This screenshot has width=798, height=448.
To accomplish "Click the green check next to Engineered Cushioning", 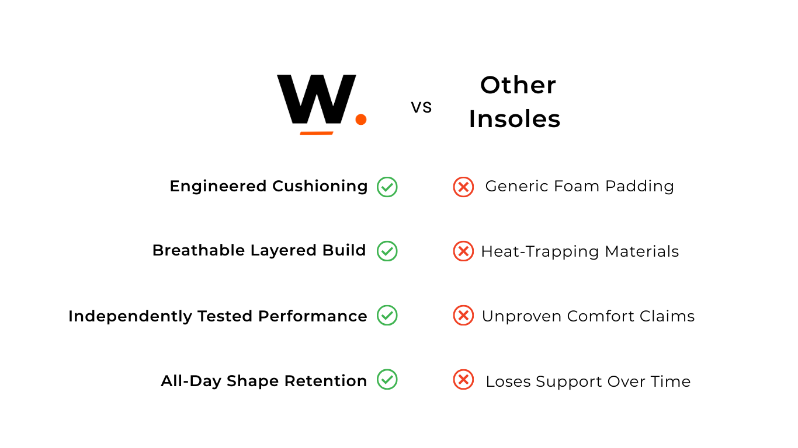I will [387, 187].
